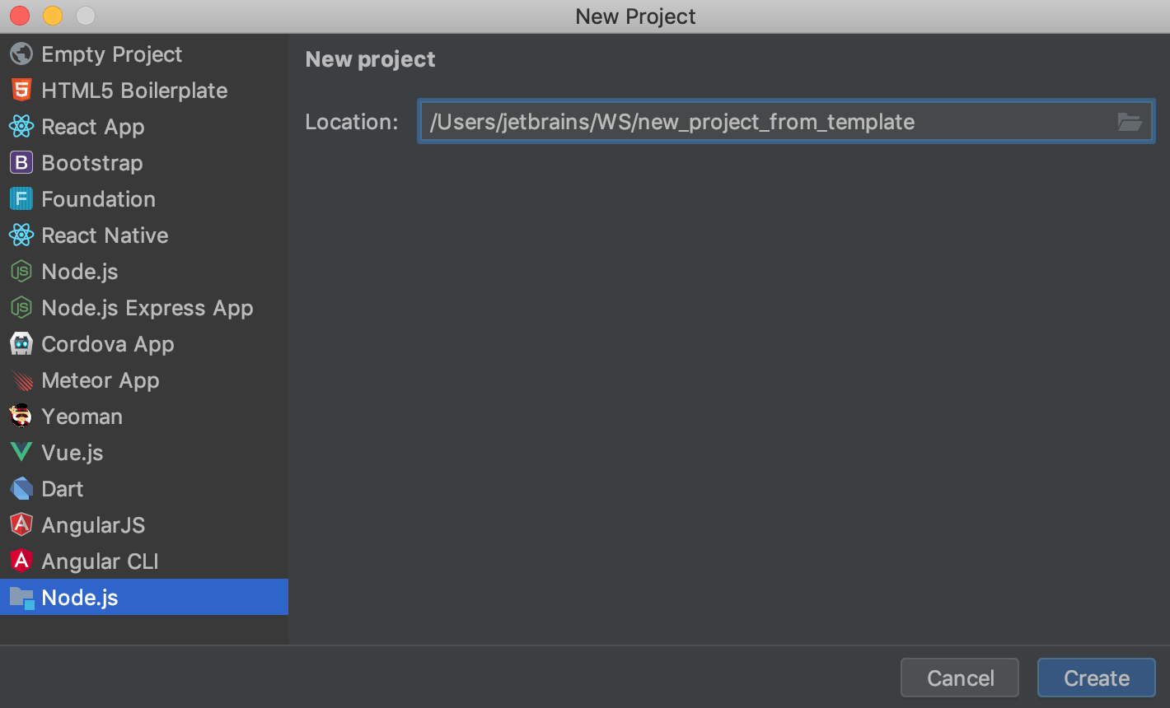Image resolution: width=1170 pixels, height=708 pixels.
Task: Click the AngularJS shield icon
Action: pos(22,525)
